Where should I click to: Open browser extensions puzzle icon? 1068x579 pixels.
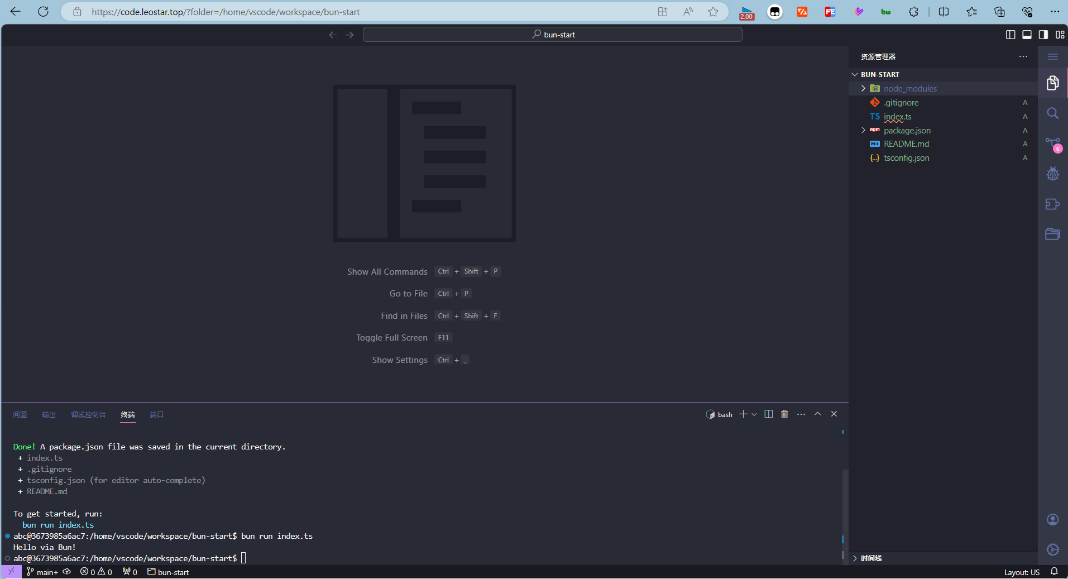[913, 12]
